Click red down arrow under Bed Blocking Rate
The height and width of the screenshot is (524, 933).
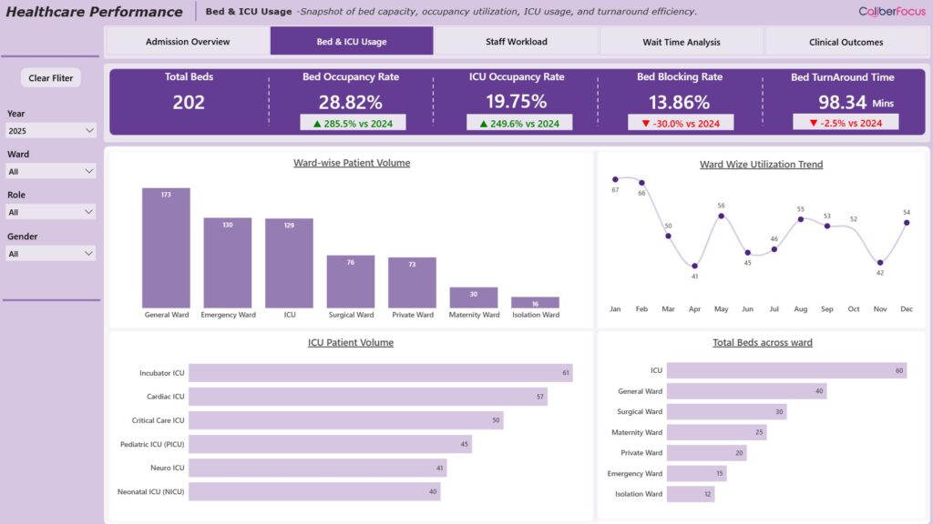coord(645,123)
